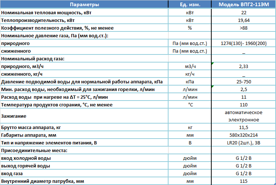
Task: Select the value '115'
Action: [x=243, y=181]
